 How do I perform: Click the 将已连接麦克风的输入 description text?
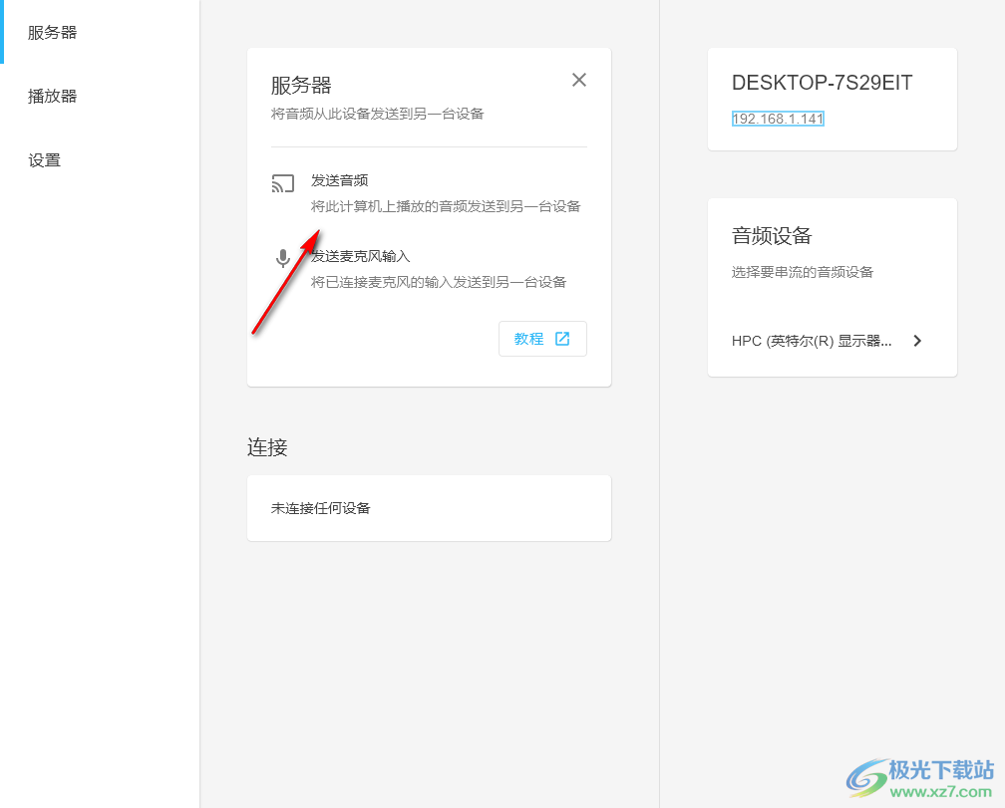(x=439, y=282)
